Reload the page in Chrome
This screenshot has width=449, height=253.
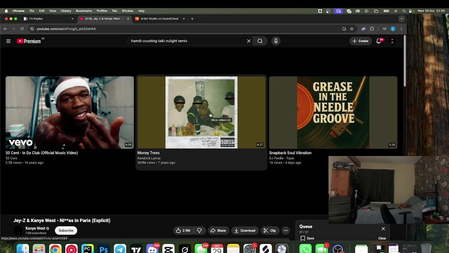[x=22, y=29]
